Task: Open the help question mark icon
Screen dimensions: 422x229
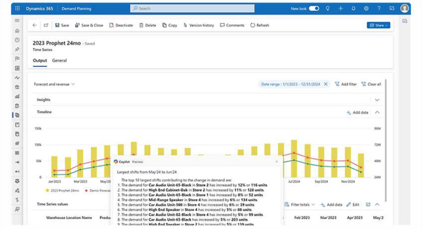Action: 379,8
